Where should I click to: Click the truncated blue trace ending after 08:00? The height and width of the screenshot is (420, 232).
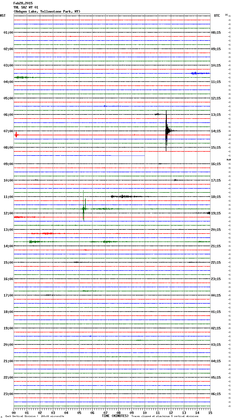[x=79, y=156]
